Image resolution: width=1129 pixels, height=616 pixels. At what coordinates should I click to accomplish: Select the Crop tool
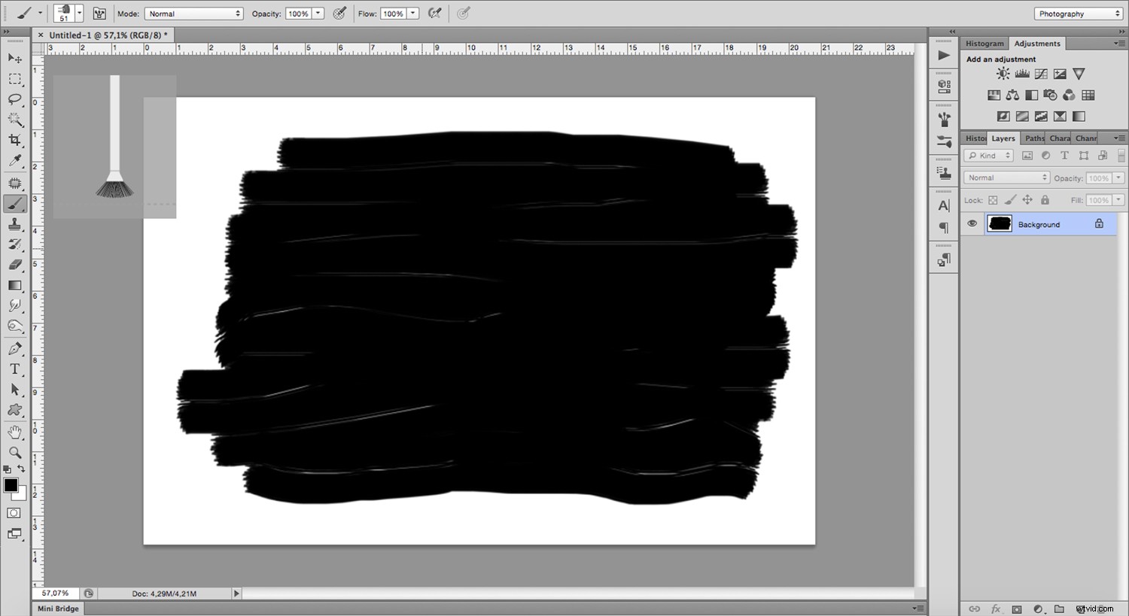point(14,140)
